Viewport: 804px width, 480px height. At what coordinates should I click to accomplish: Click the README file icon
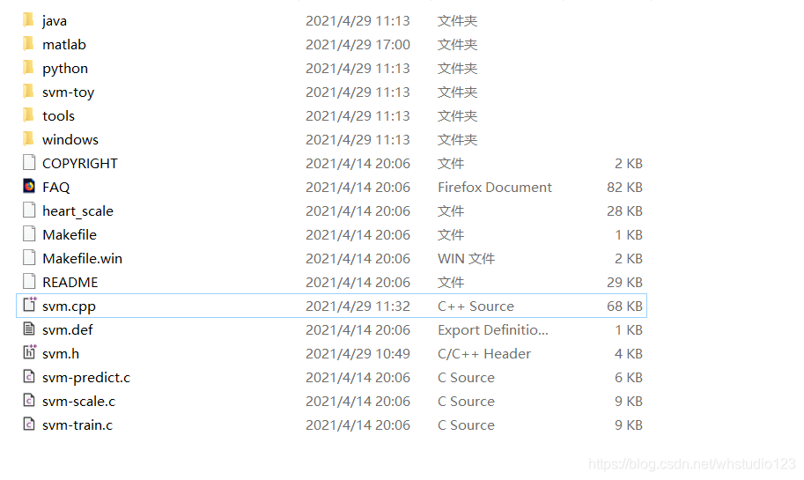coord(29,282)
